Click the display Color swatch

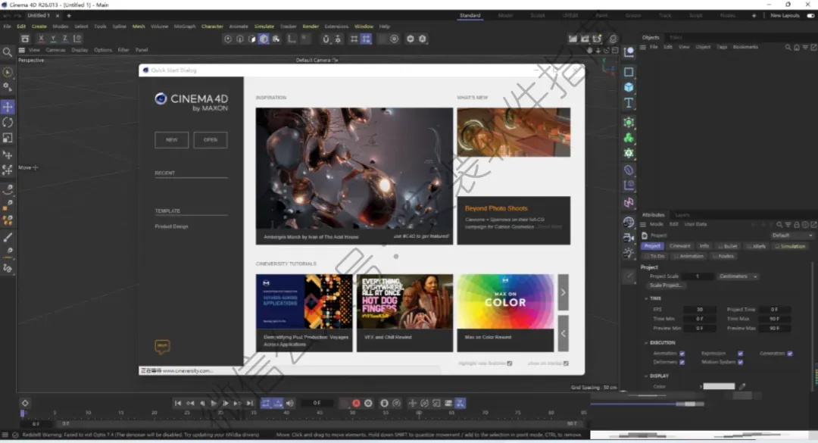[719, 387]
